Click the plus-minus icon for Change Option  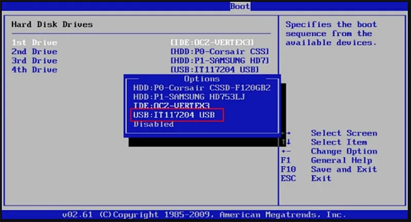pyautogui.click(x=286, y=151)
